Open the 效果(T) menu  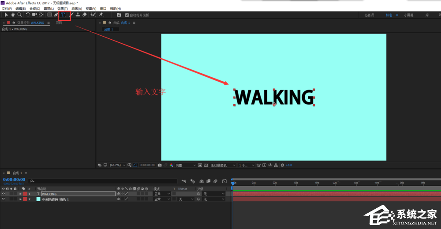click(63, 8)
